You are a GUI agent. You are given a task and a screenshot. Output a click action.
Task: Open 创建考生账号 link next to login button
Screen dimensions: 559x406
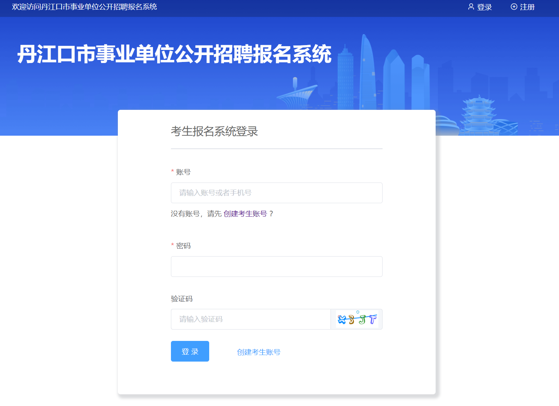click(258, 352)
